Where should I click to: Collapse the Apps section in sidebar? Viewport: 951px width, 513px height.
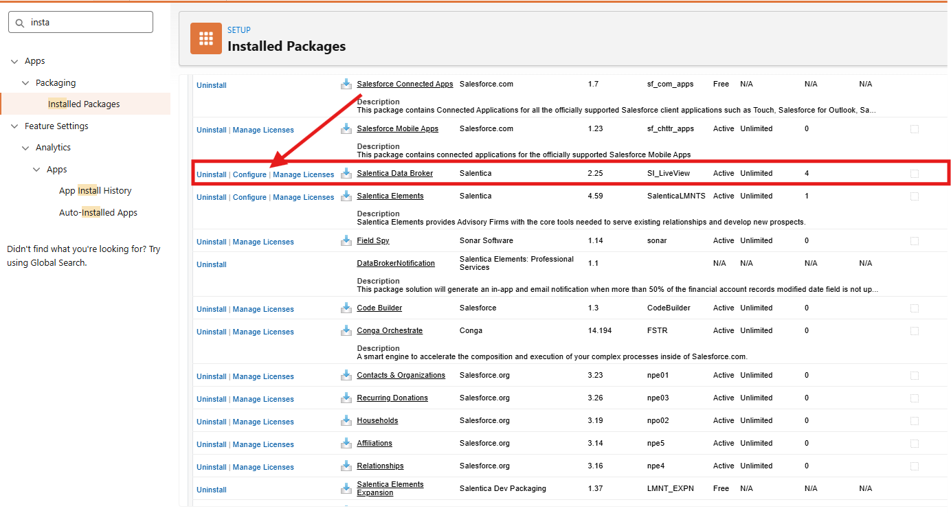coord(14,61)
